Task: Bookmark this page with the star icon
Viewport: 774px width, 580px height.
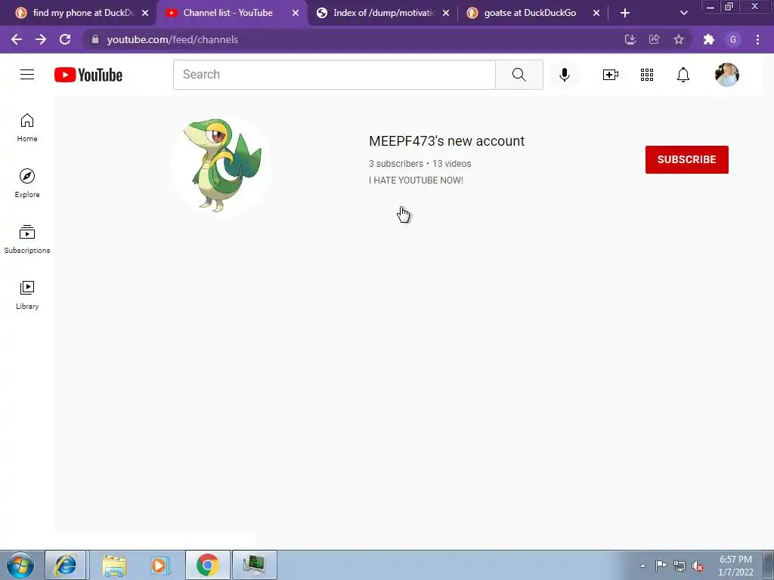Action: (679, 39)
